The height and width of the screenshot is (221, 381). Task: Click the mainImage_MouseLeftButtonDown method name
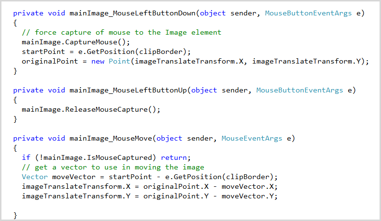coord(132,13)
